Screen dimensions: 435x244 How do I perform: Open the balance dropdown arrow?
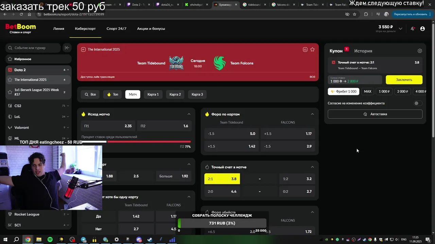tap(400, 29)
